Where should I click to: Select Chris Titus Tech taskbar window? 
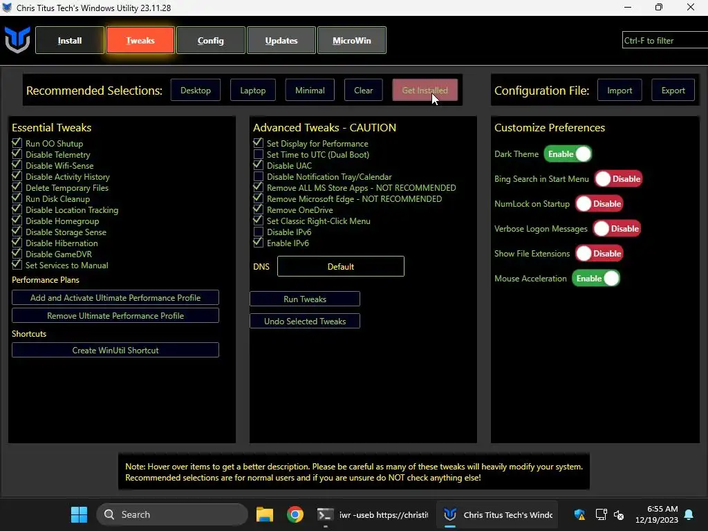pyautogui.click(x=498, y=514)
